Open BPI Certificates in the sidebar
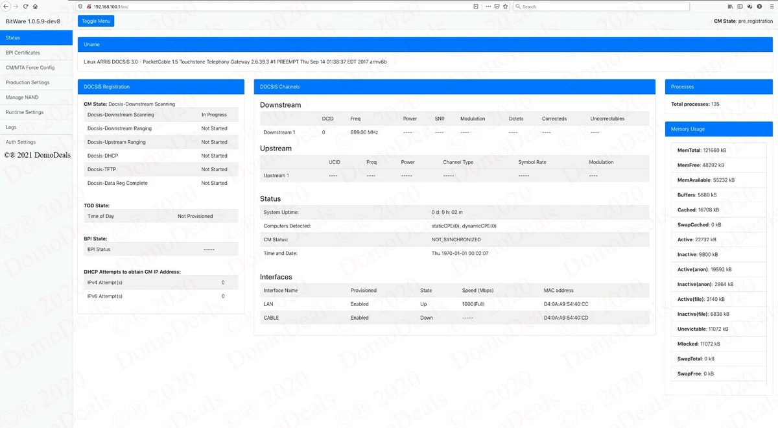The height and width of the screenshot is (428, 778). pyautogui.click(x=23, y=53)
